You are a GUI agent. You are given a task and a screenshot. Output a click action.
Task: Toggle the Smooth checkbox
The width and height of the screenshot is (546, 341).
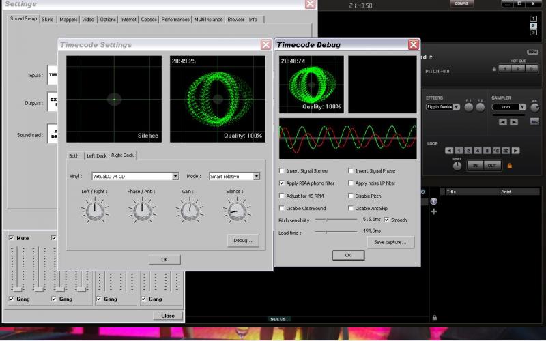(387, 220)
